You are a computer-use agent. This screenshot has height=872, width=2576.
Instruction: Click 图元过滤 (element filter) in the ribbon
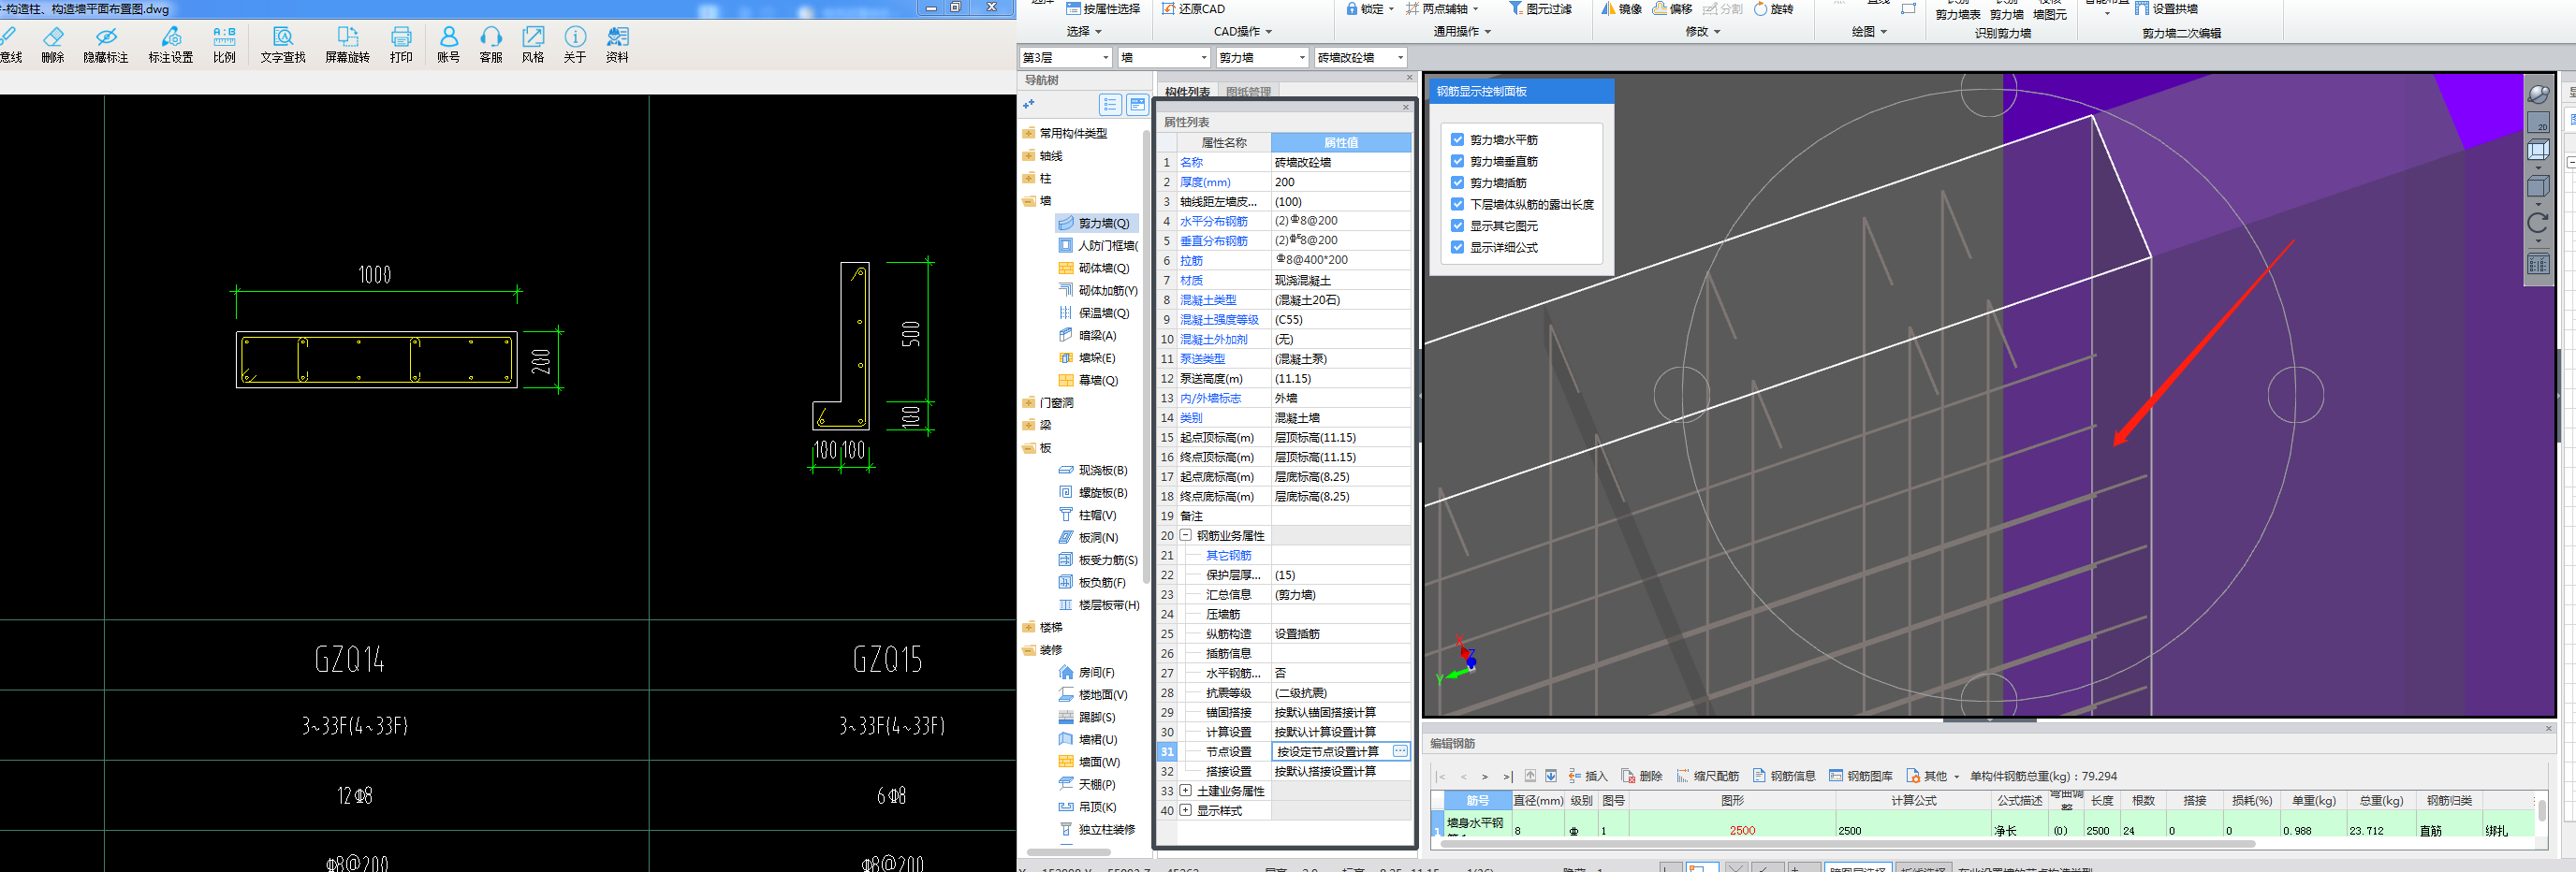pyautogui.click(x=1540, y=9)
